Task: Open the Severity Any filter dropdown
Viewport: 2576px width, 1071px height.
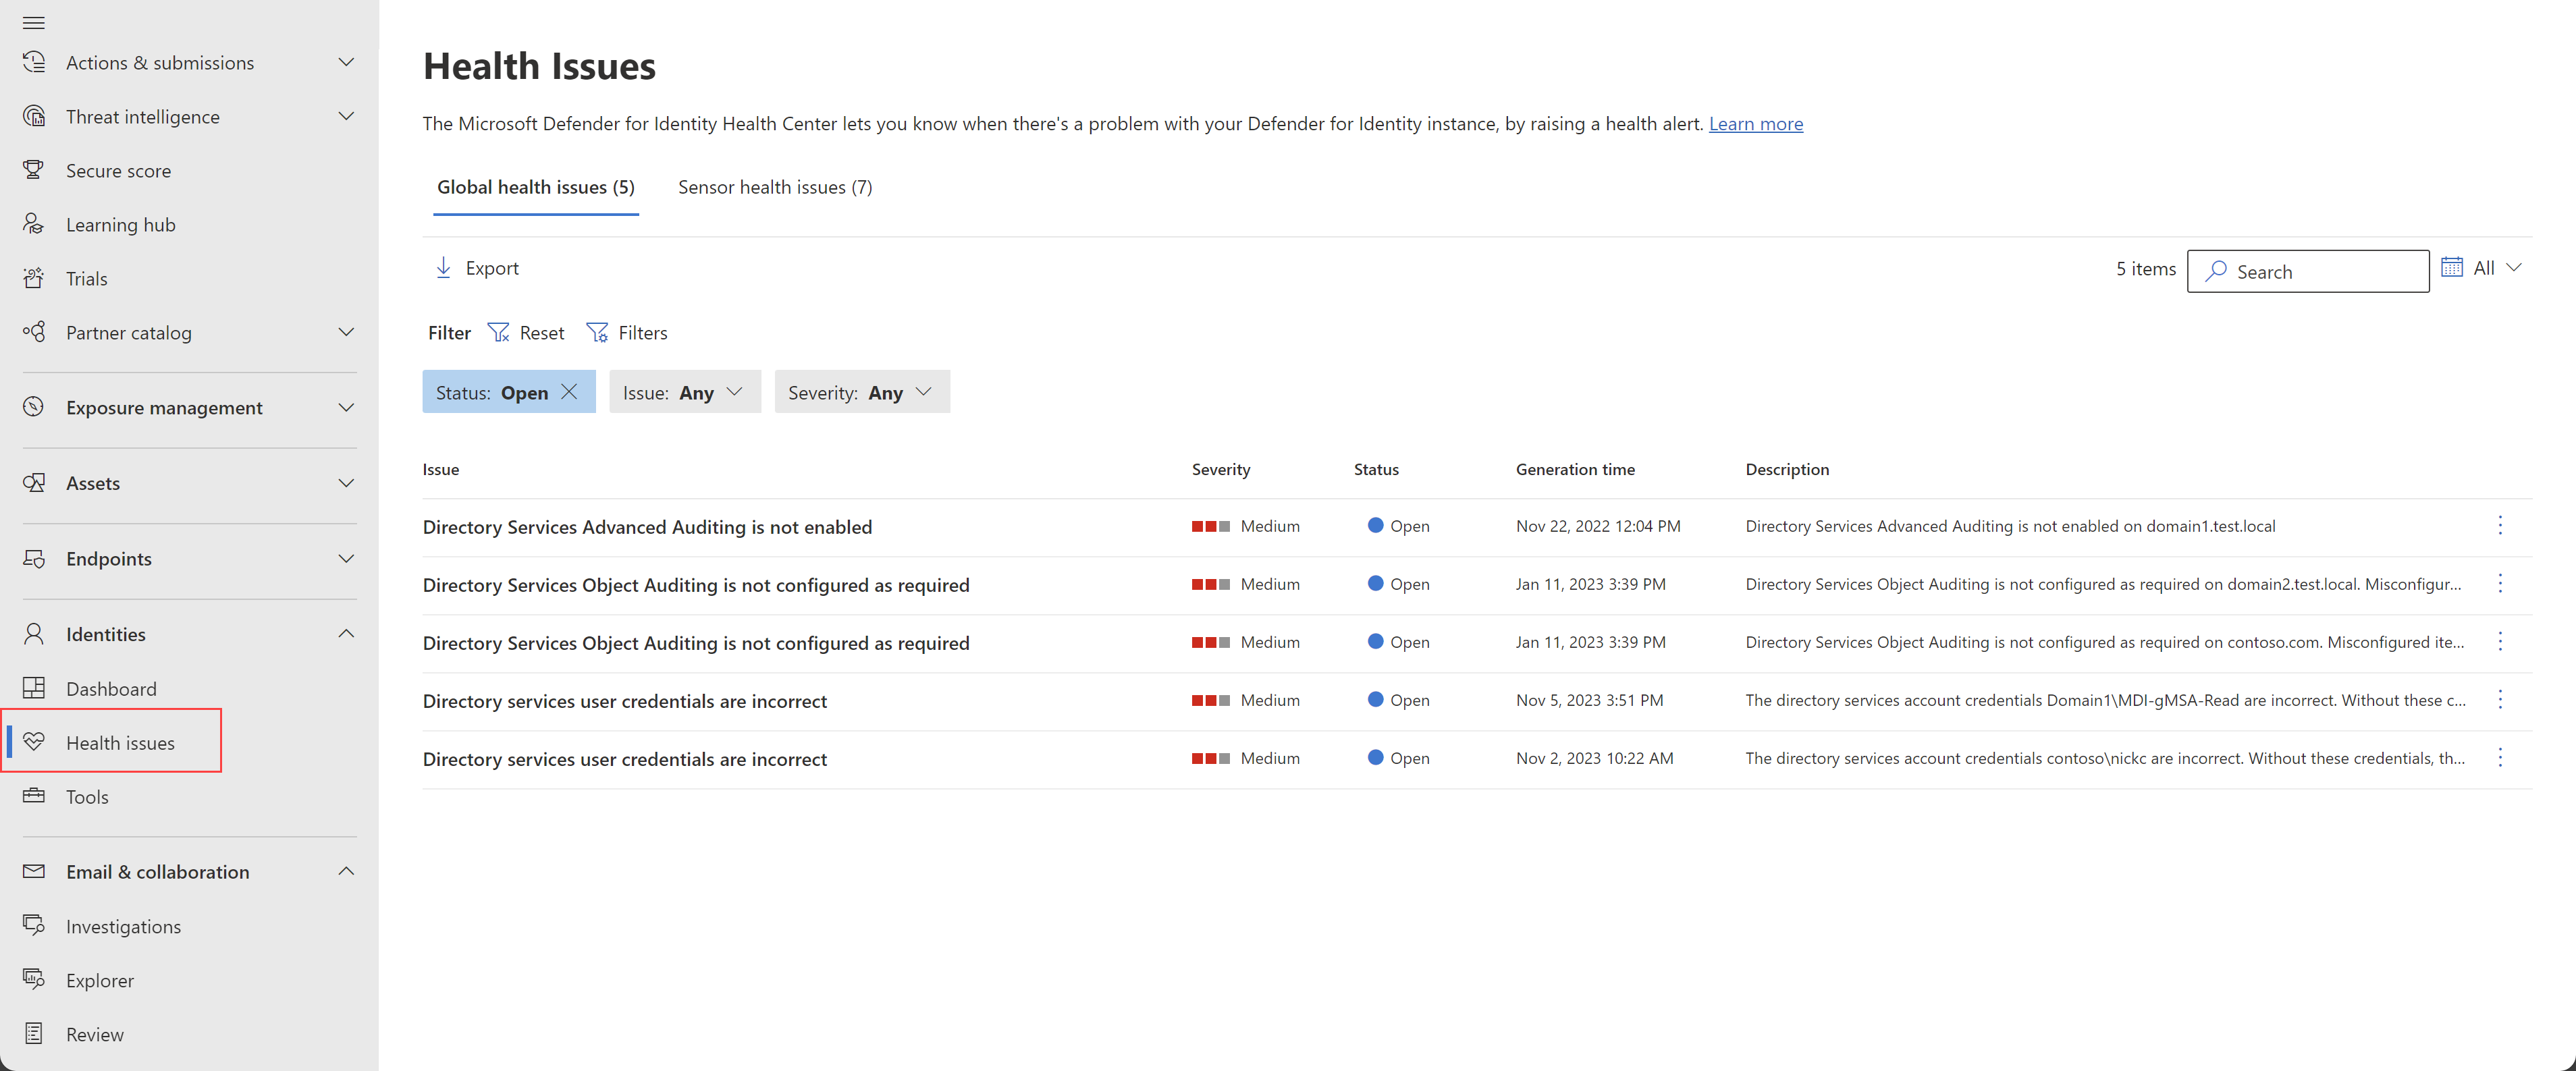Action: (861, 392)
